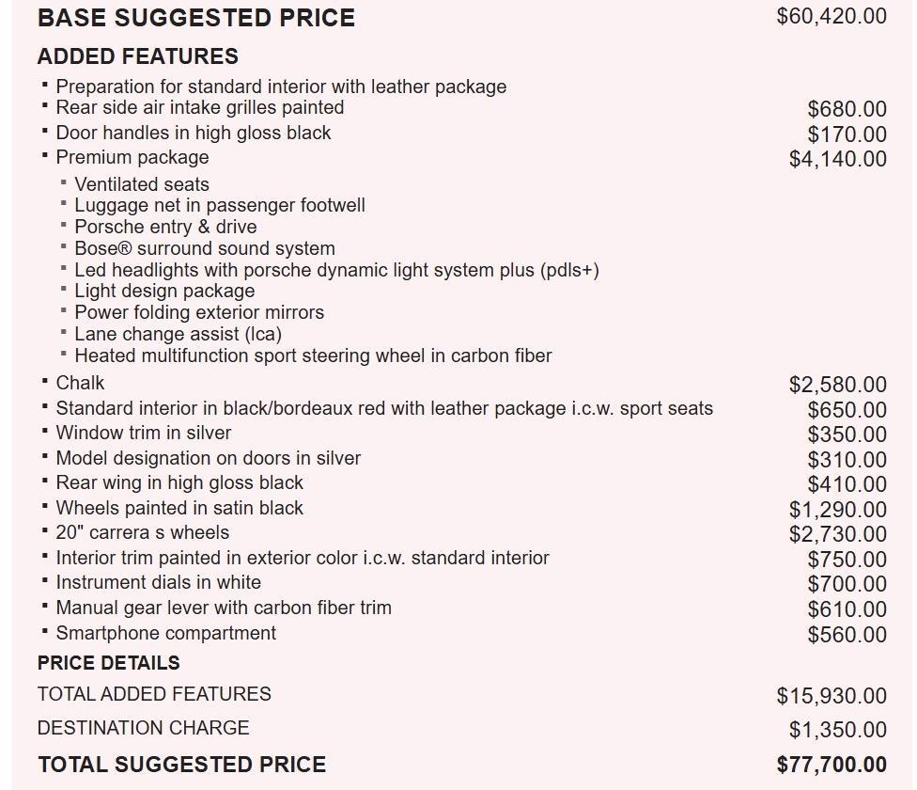Click the Window trim in silver item
The image size is (917, 790).
tap(143, 433)
